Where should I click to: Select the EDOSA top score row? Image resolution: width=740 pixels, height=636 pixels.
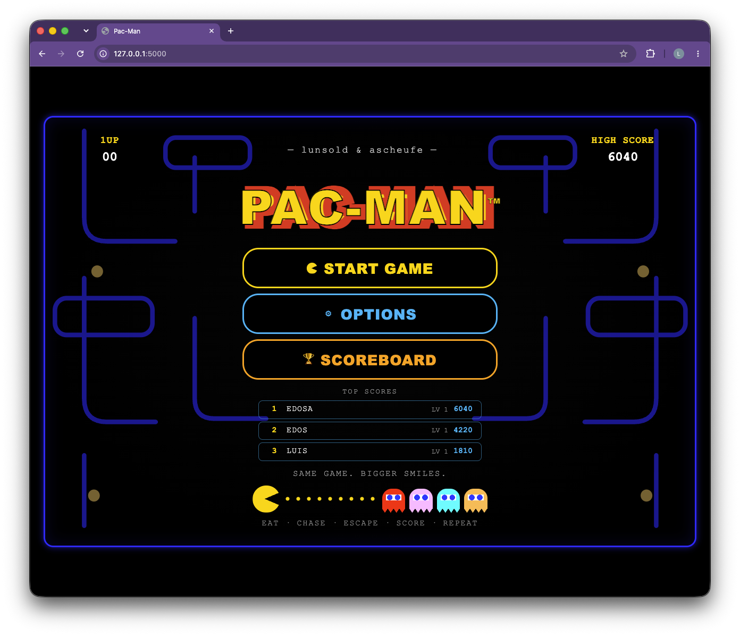(370, 409)
